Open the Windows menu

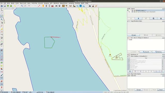click(x=56, y=3)
